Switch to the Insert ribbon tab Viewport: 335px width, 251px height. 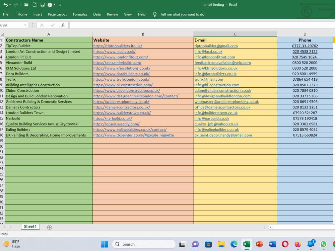click(38, 14)
